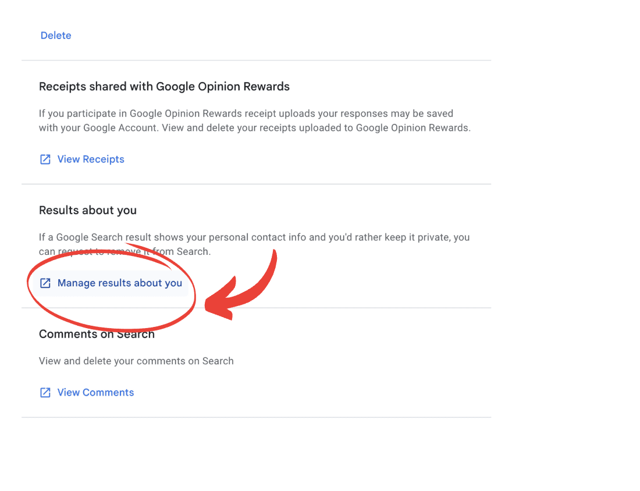Open the View Comments page
The width and height of the screenshot is (640, 491).
(95, 392)
